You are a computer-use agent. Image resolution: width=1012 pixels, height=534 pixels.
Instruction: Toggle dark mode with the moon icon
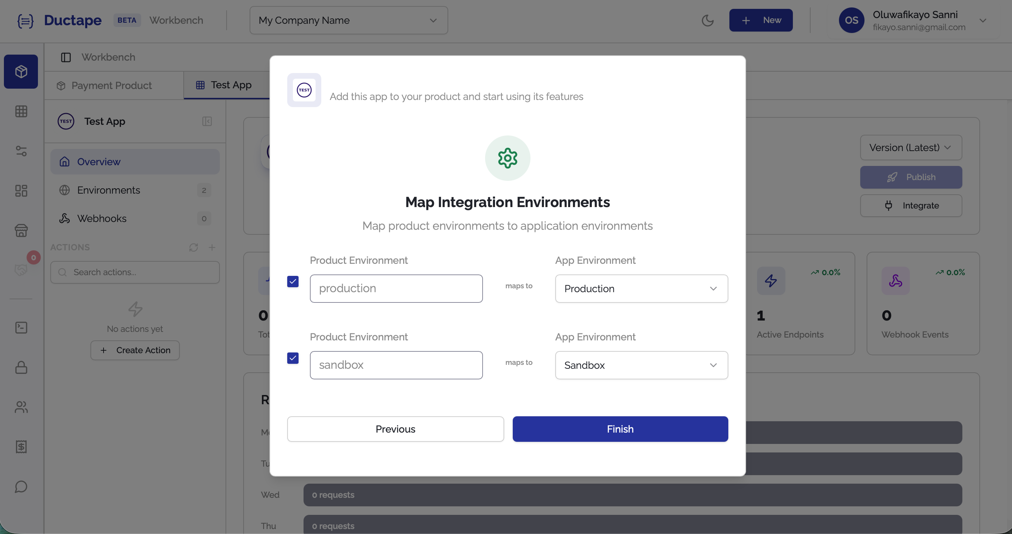(x=708, y=20)
